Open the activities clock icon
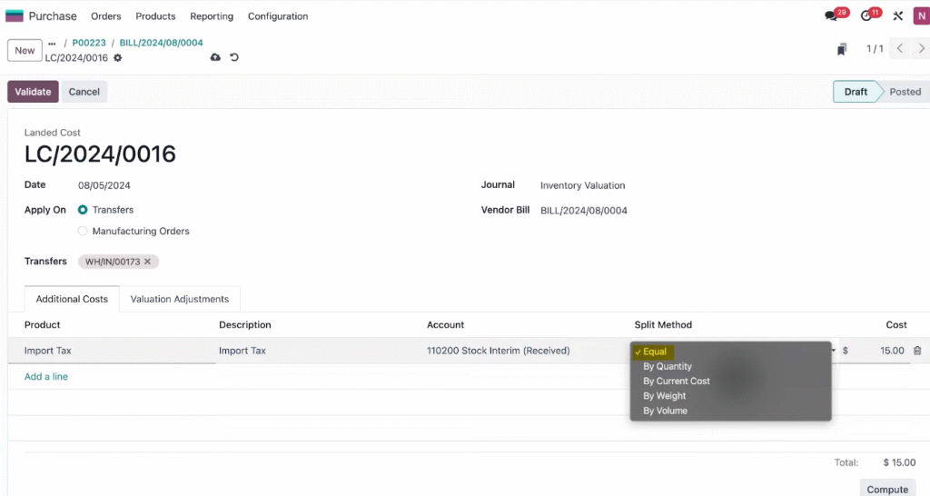This screenshot has width=930, height=496. coord(866,16)
